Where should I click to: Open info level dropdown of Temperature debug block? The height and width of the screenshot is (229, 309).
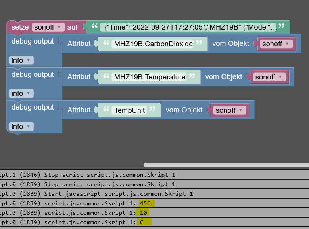21,93
